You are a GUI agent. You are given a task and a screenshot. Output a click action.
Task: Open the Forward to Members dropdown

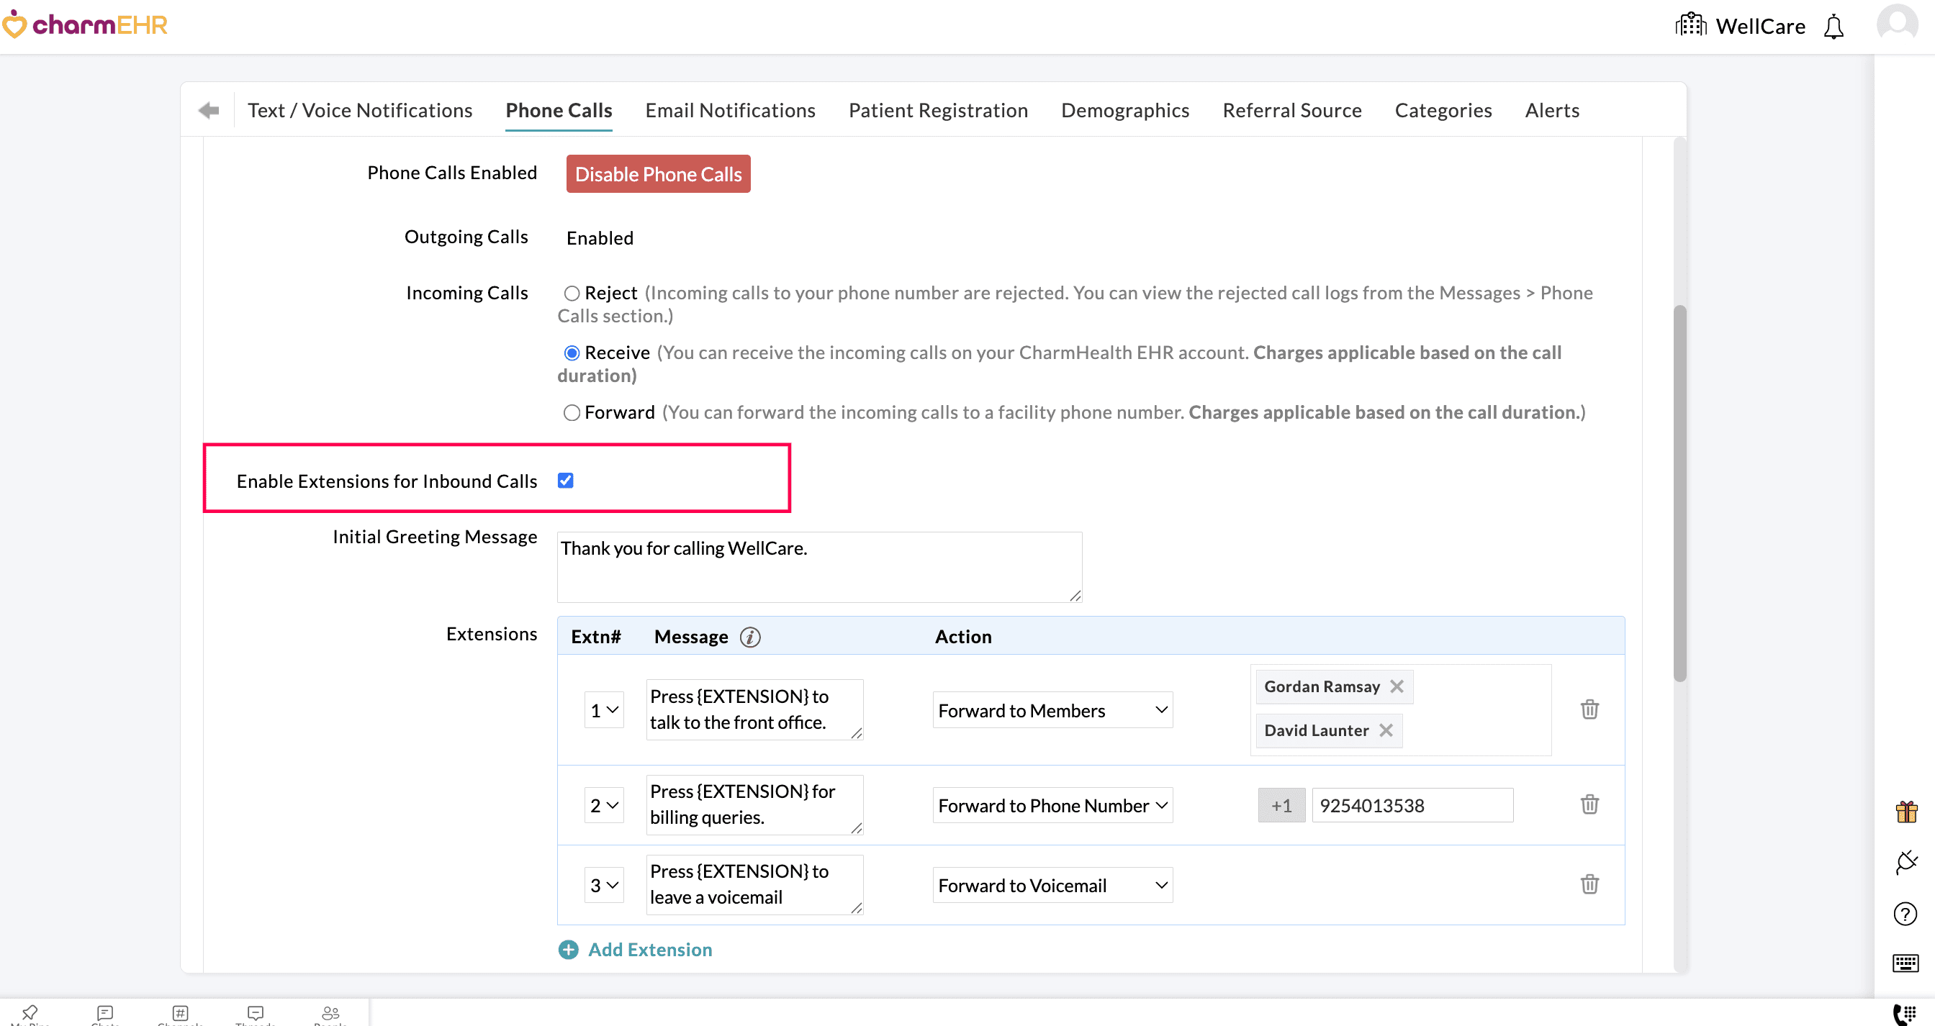[x=1052, y=710]
